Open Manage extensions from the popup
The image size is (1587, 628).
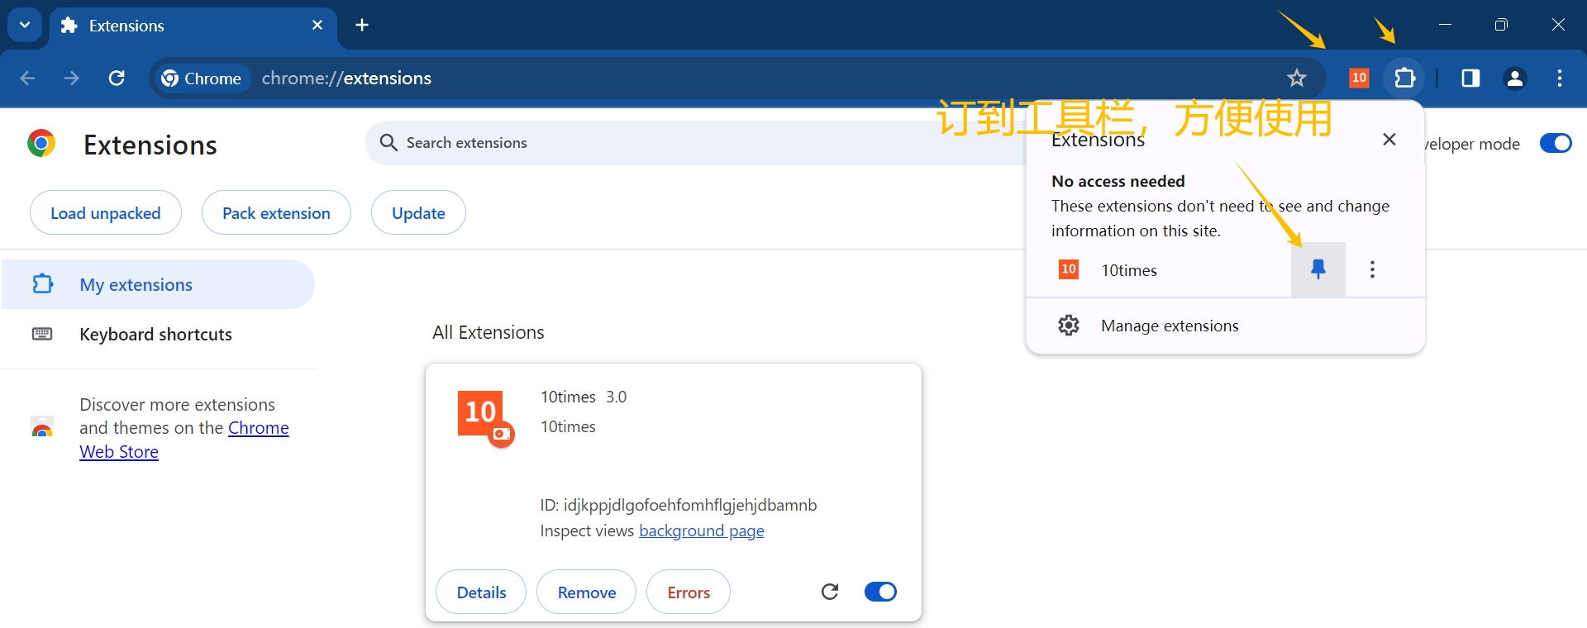click(x=1225, y=326)
